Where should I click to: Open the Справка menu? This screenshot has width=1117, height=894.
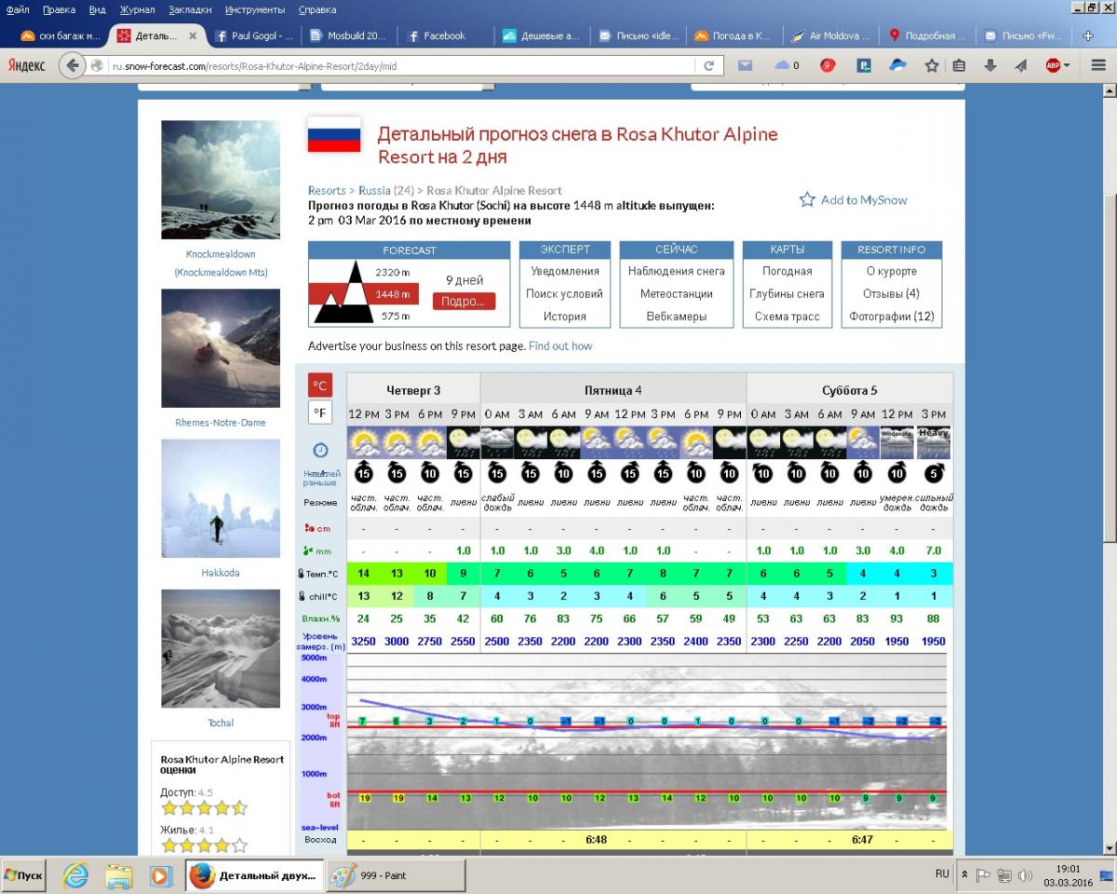(317, 9)
